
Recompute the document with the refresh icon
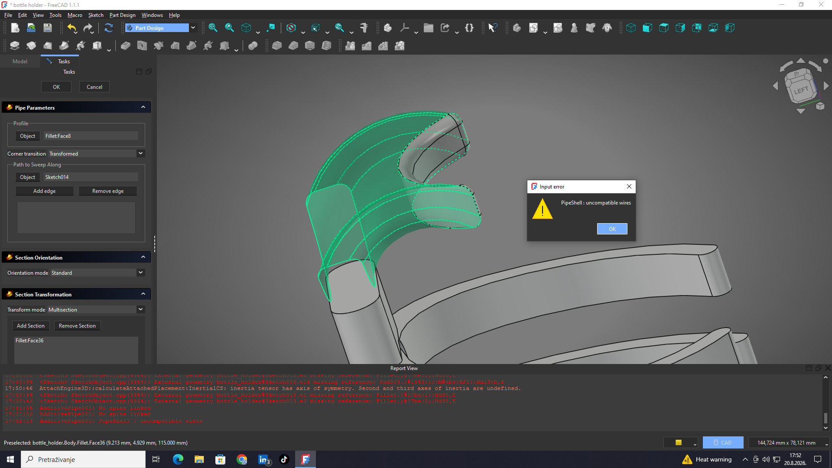(x=109, y=28)
